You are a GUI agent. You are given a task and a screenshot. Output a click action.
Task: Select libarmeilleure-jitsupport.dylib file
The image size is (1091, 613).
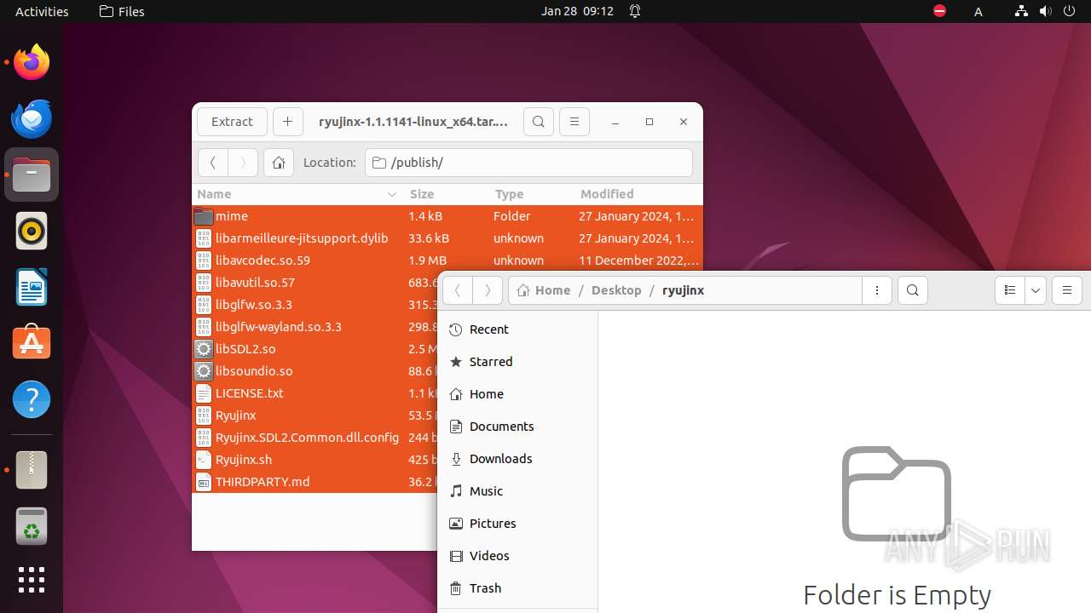point(447,238)
